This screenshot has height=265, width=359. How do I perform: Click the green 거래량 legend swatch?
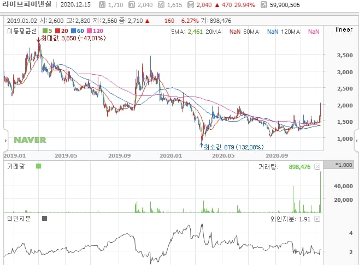(38, 166)
